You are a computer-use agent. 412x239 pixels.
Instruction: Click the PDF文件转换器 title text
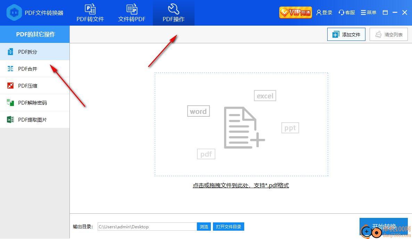(44, 13)
